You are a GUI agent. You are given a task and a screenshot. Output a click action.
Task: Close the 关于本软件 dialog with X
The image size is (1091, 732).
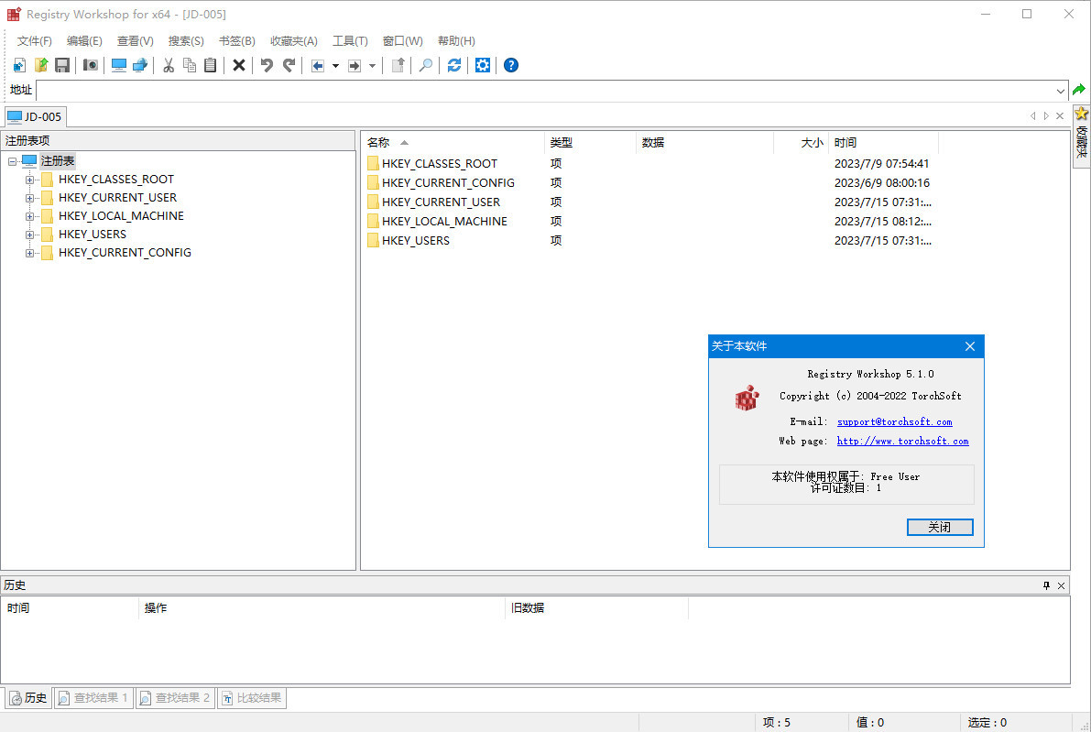click(x=970, y=346)
